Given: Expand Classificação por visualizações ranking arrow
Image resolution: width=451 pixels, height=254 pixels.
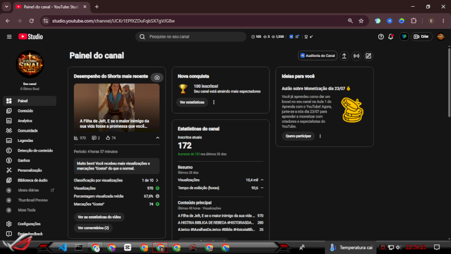Looking at the screenshot, I should [x=157, y=180].
